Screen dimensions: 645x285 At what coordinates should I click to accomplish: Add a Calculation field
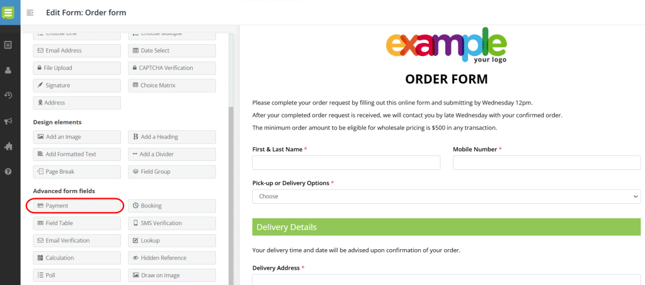(76, 258)
